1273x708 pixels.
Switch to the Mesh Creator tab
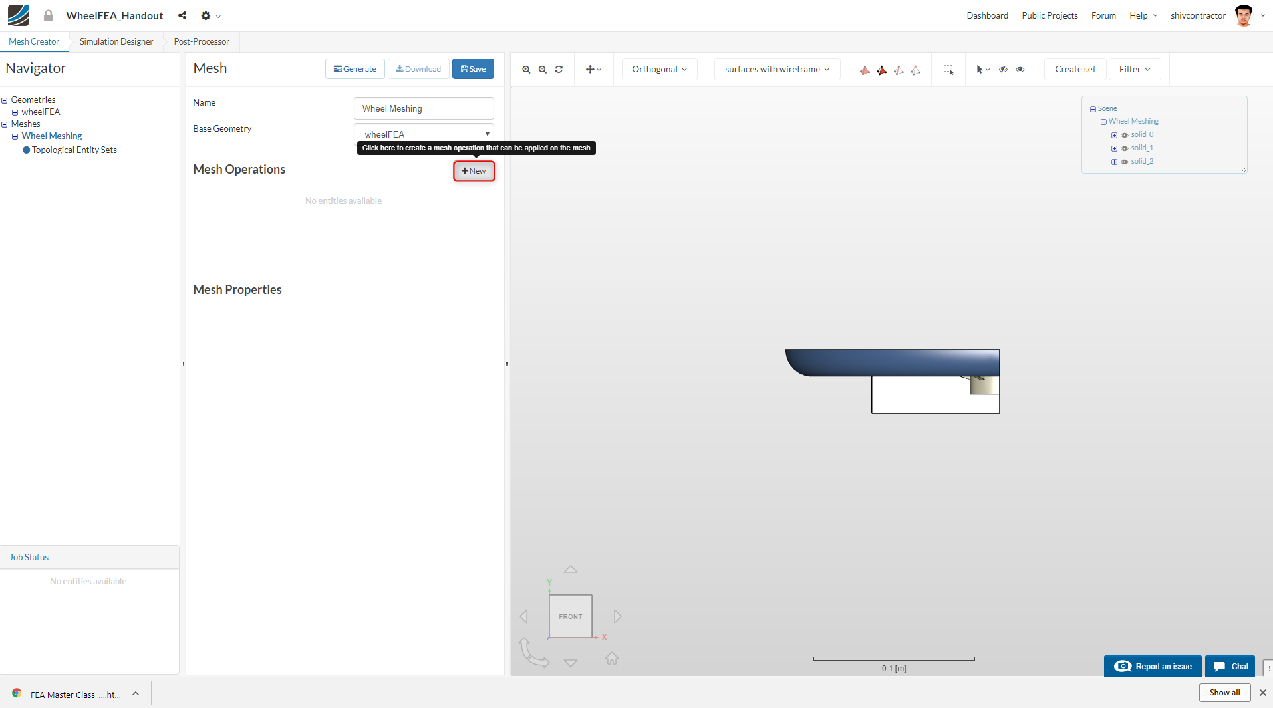[x=34, y=41]
